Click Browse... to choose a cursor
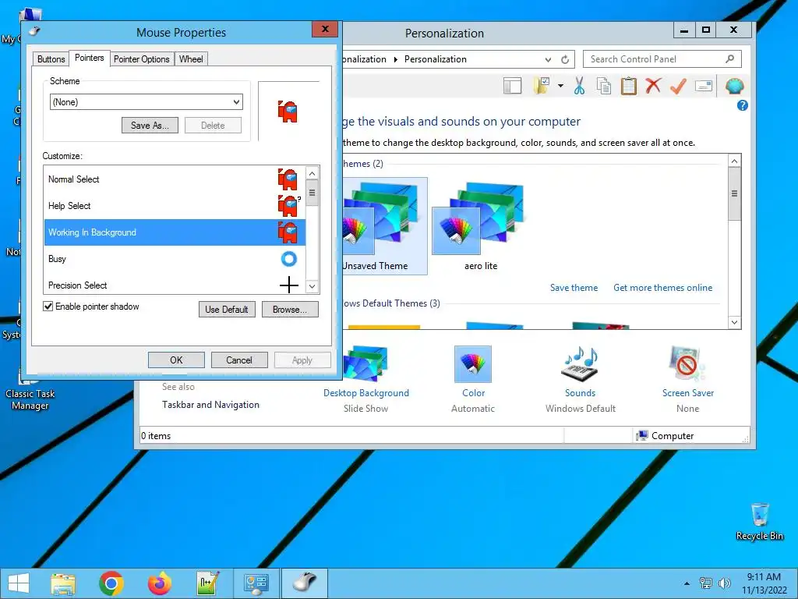The width and height of the screenshot is (798, 599). point(290,309)
